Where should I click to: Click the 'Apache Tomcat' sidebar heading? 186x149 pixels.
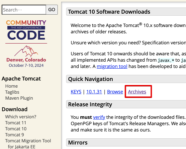coord(21,79)
